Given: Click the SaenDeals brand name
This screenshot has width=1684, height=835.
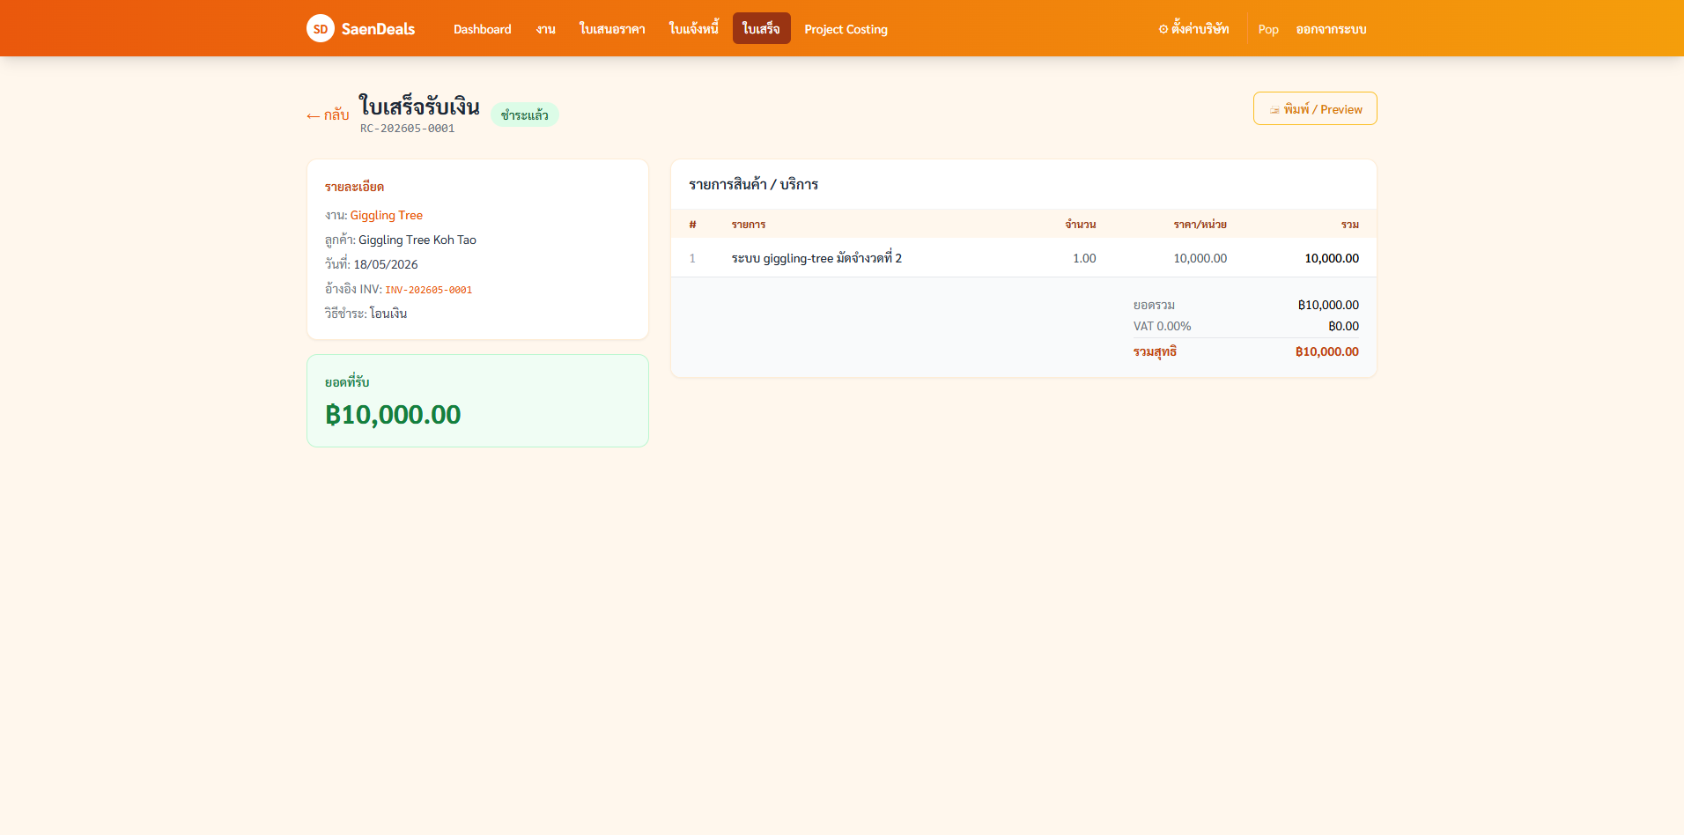Looking at the screenshot, I should [378, 29].
